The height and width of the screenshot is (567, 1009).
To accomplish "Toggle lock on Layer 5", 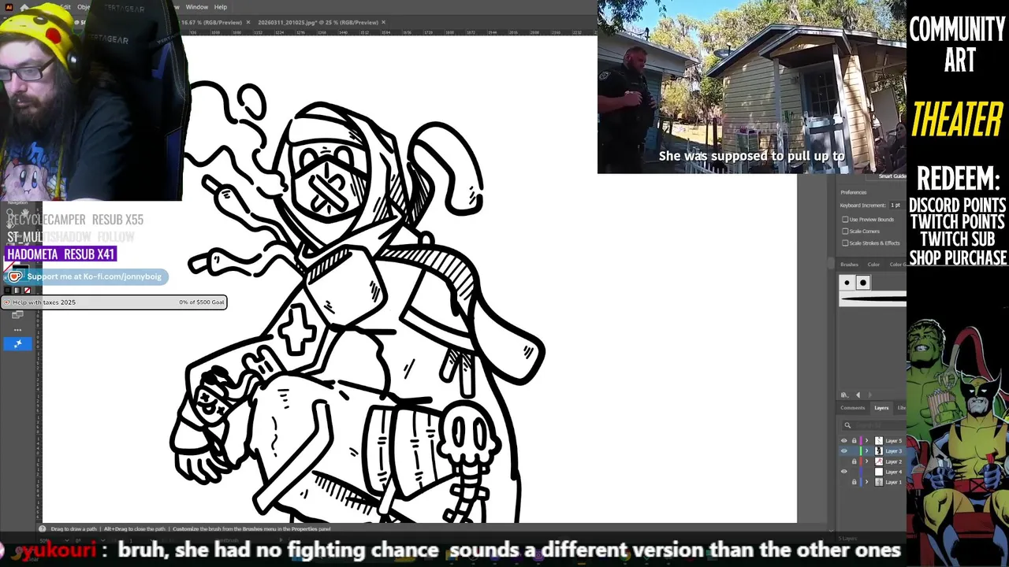I will pyautogui.click(x=854, y=441).
